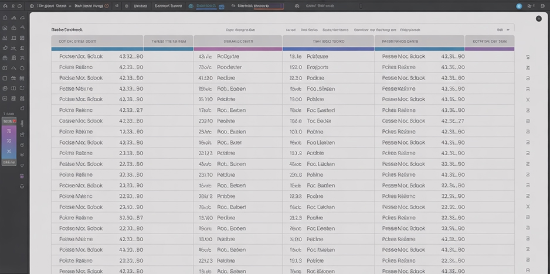This screenshot has width=550, height=274.
Task: Click the 'Roc Dalaken' cell
Action: tap(321, 207)
